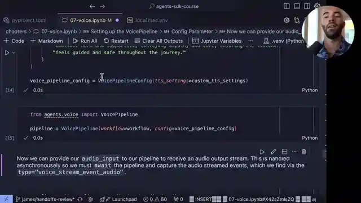This screenshot has width=361, height=203.
Task: Edit the markdown cell with pencil icon
Action: coord(273,152)
